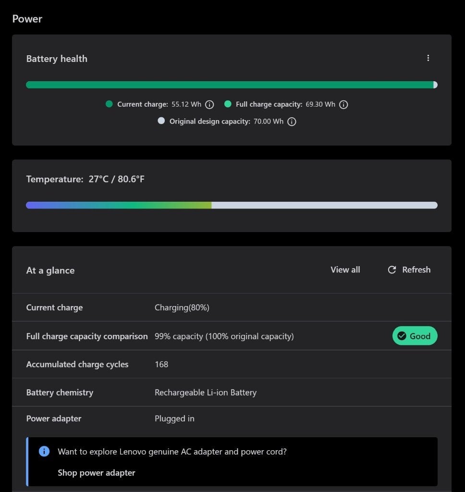Click the blue info icon in adapter banner

click(x=44, y=451)
